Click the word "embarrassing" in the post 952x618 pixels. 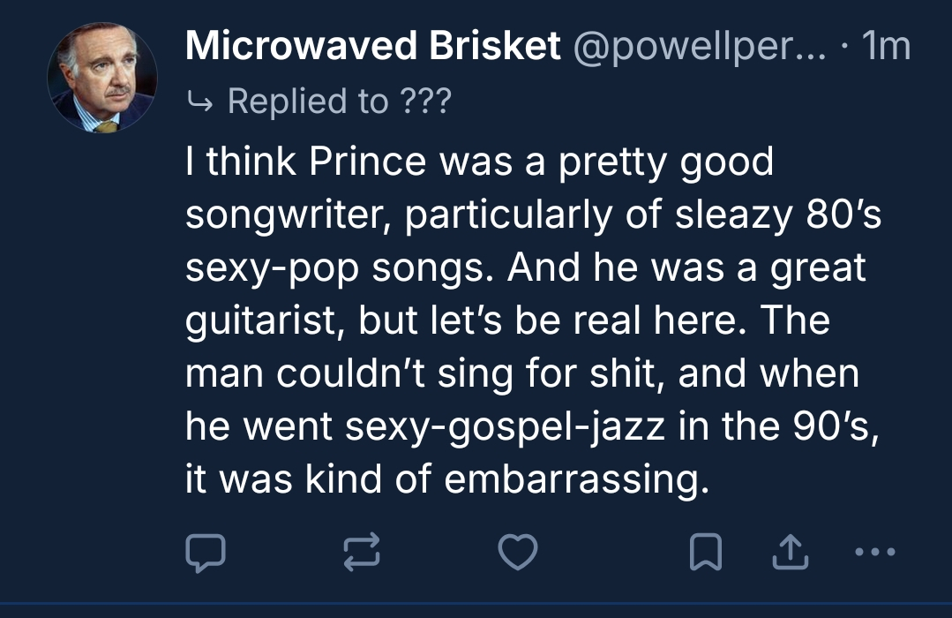coord(577,479)
